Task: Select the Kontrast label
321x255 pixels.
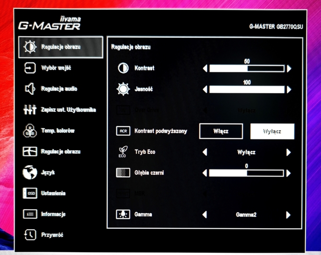Action: (144, 68)
